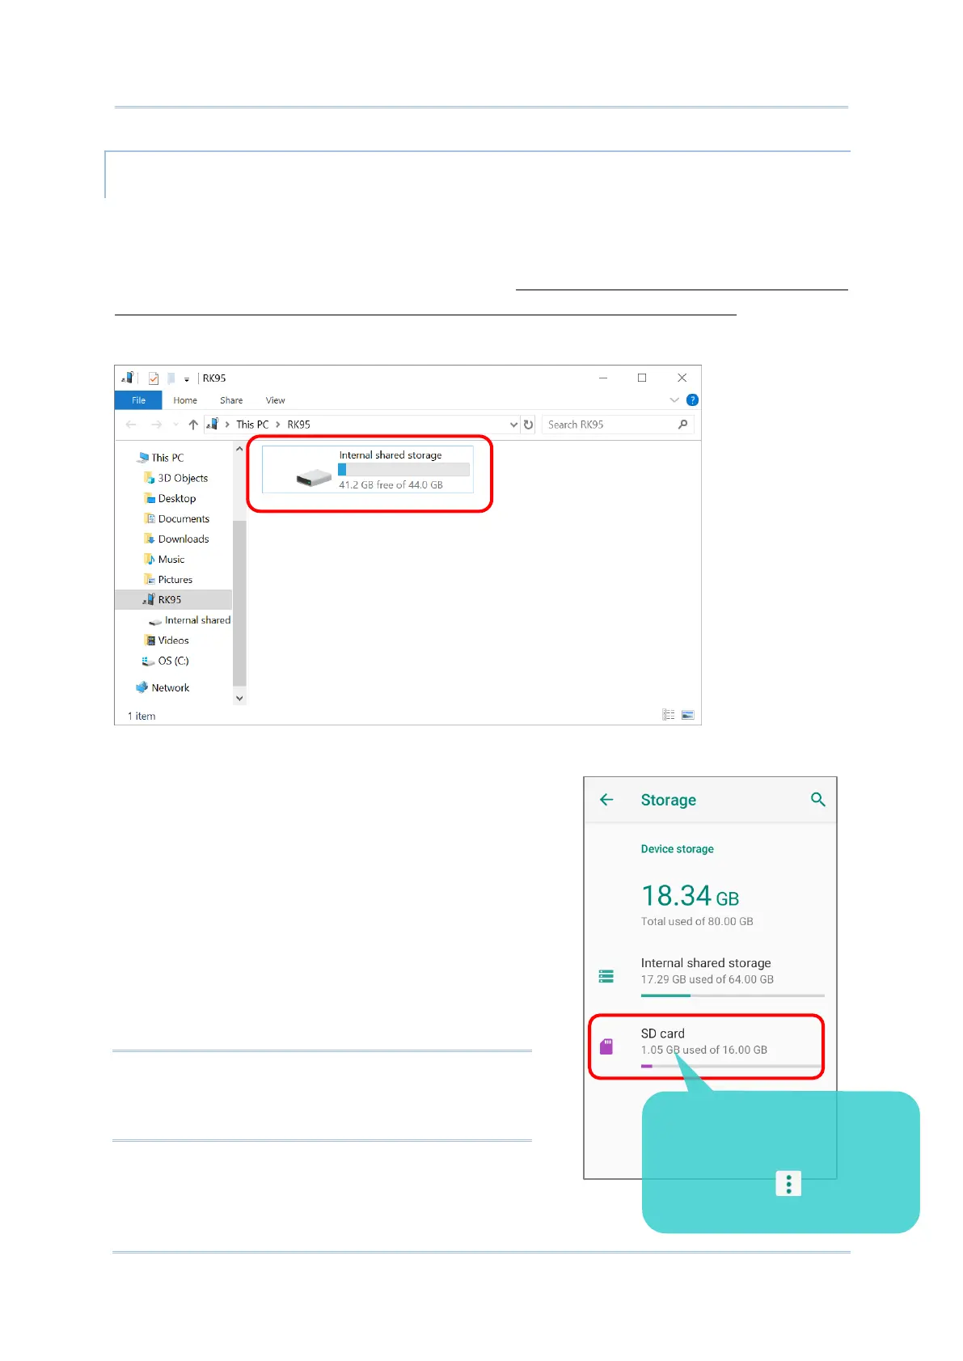The image size is (963, 1361).
Task: Tap the internal storage list icon
Action: click(x=606, y=976)
